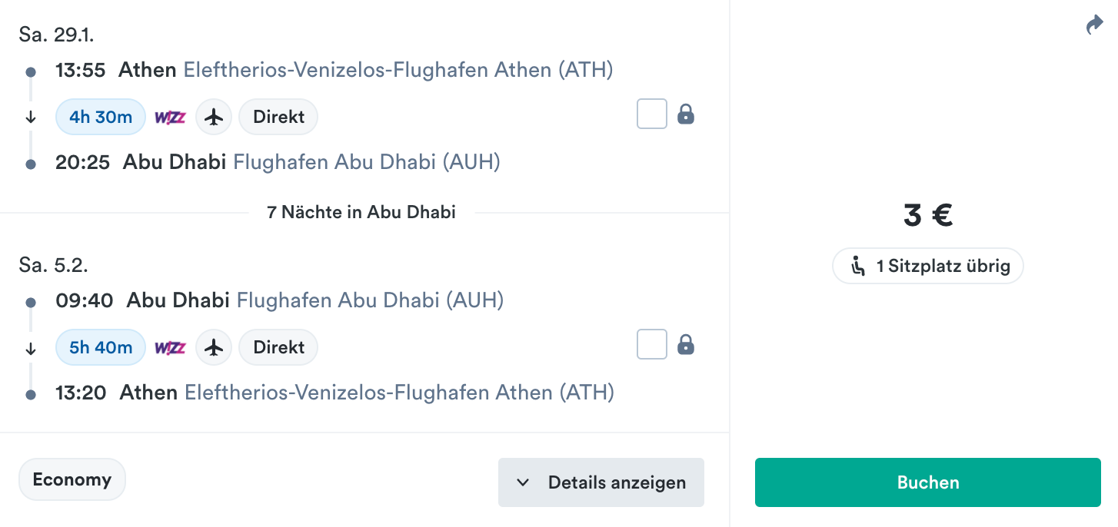The width and height of the screenshot is (1118, 527).
Task: Click the down arrow next to the 5h 40m segment
Action: [31, 348]
